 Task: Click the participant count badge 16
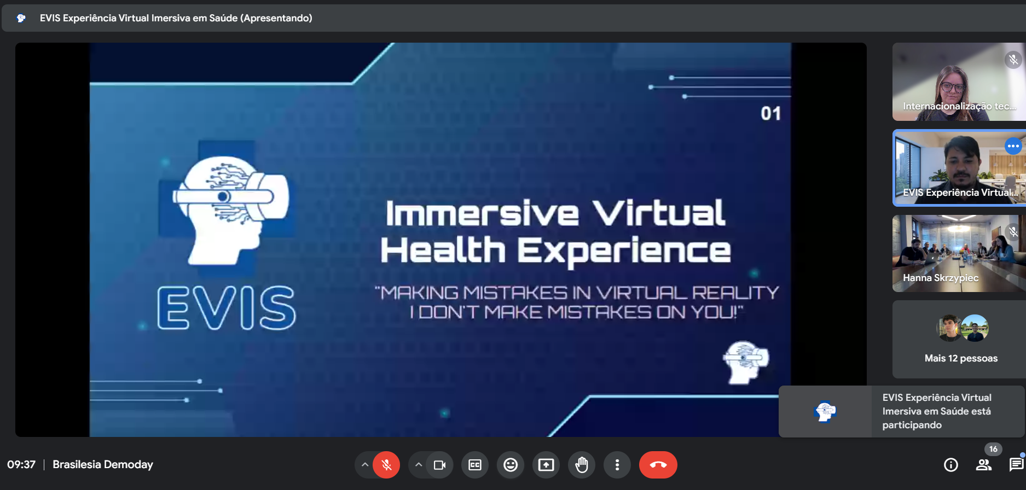click(x=993, y=449)
